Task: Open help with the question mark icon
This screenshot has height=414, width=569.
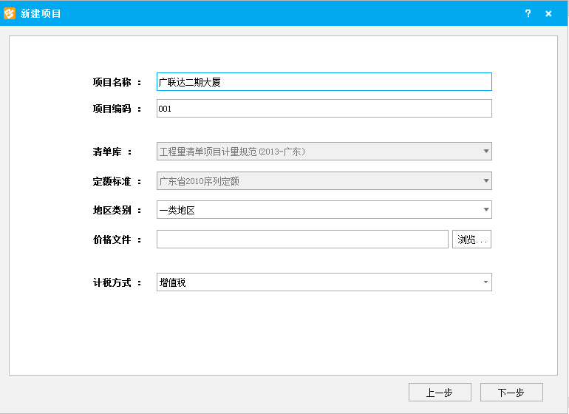Action: click(x=528, y=13)
